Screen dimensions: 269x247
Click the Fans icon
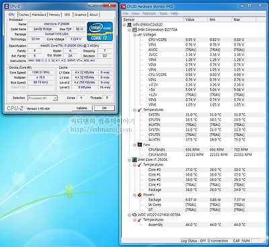click(140, 145)
